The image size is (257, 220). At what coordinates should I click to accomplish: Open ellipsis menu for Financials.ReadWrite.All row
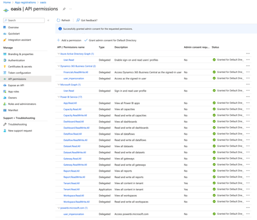pyautogui.click(x=248, y=72)
